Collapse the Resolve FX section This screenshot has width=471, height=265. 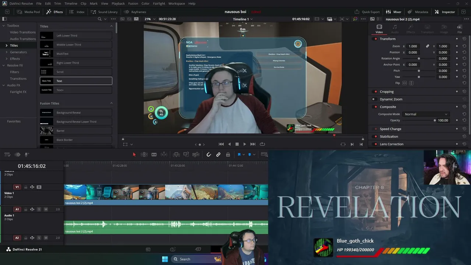pos(3,66)
